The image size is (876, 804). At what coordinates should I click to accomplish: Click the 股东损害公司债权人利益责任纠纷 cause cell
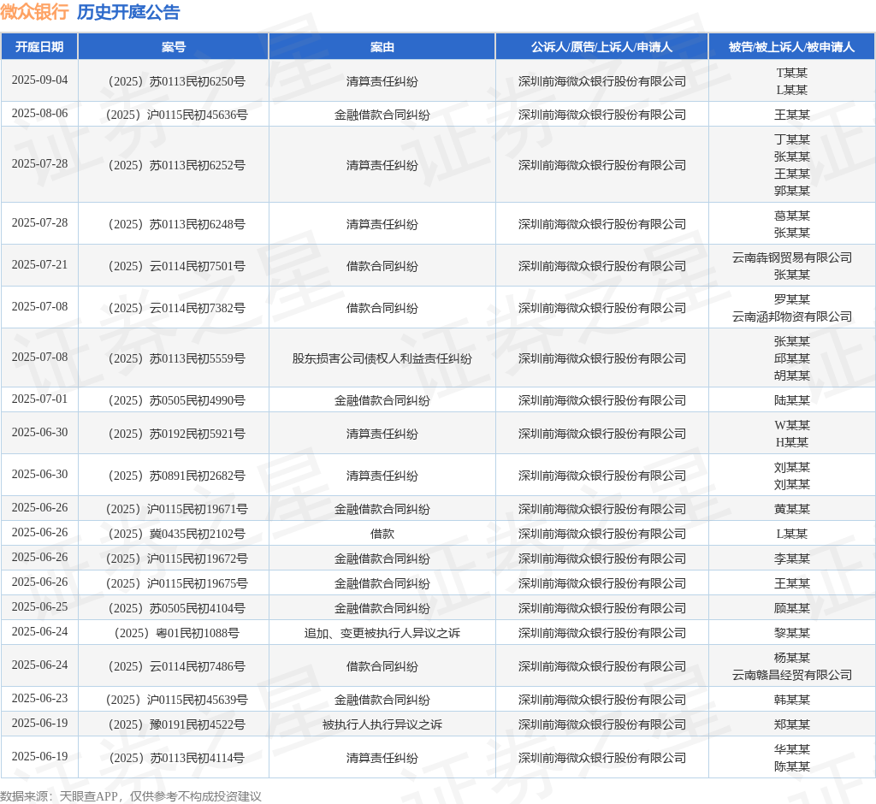382,358
